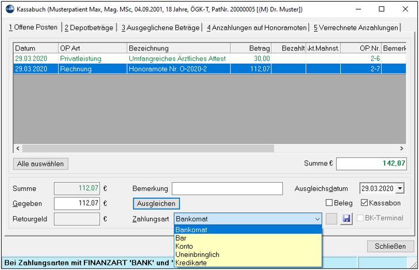This screenshot has height=270, width=419.
Task: Click the table scroll right arrow
Action: pos(401,148)
